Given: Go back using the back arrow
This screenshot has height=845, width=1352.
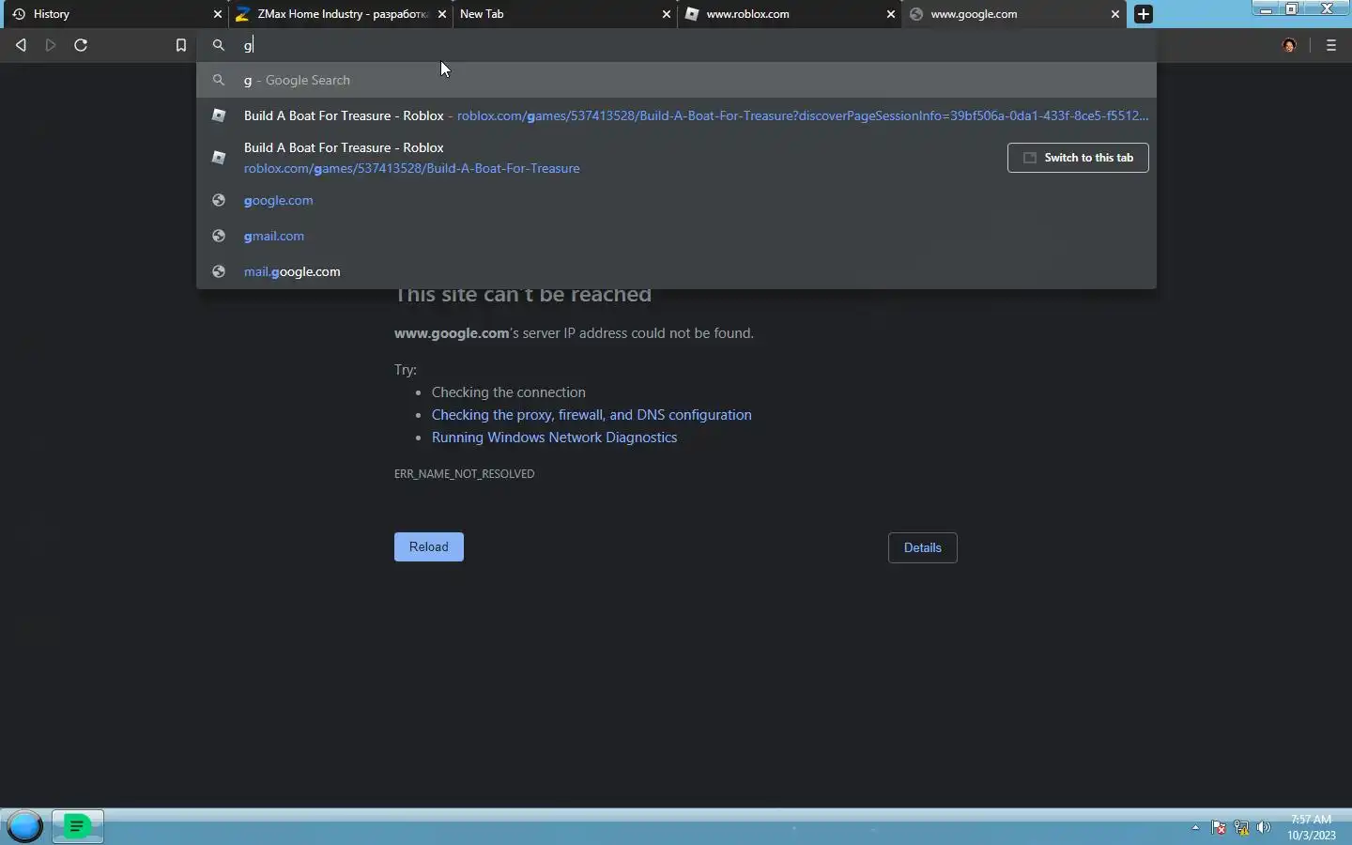Looking at the screenshot, I should pos(21,45).
